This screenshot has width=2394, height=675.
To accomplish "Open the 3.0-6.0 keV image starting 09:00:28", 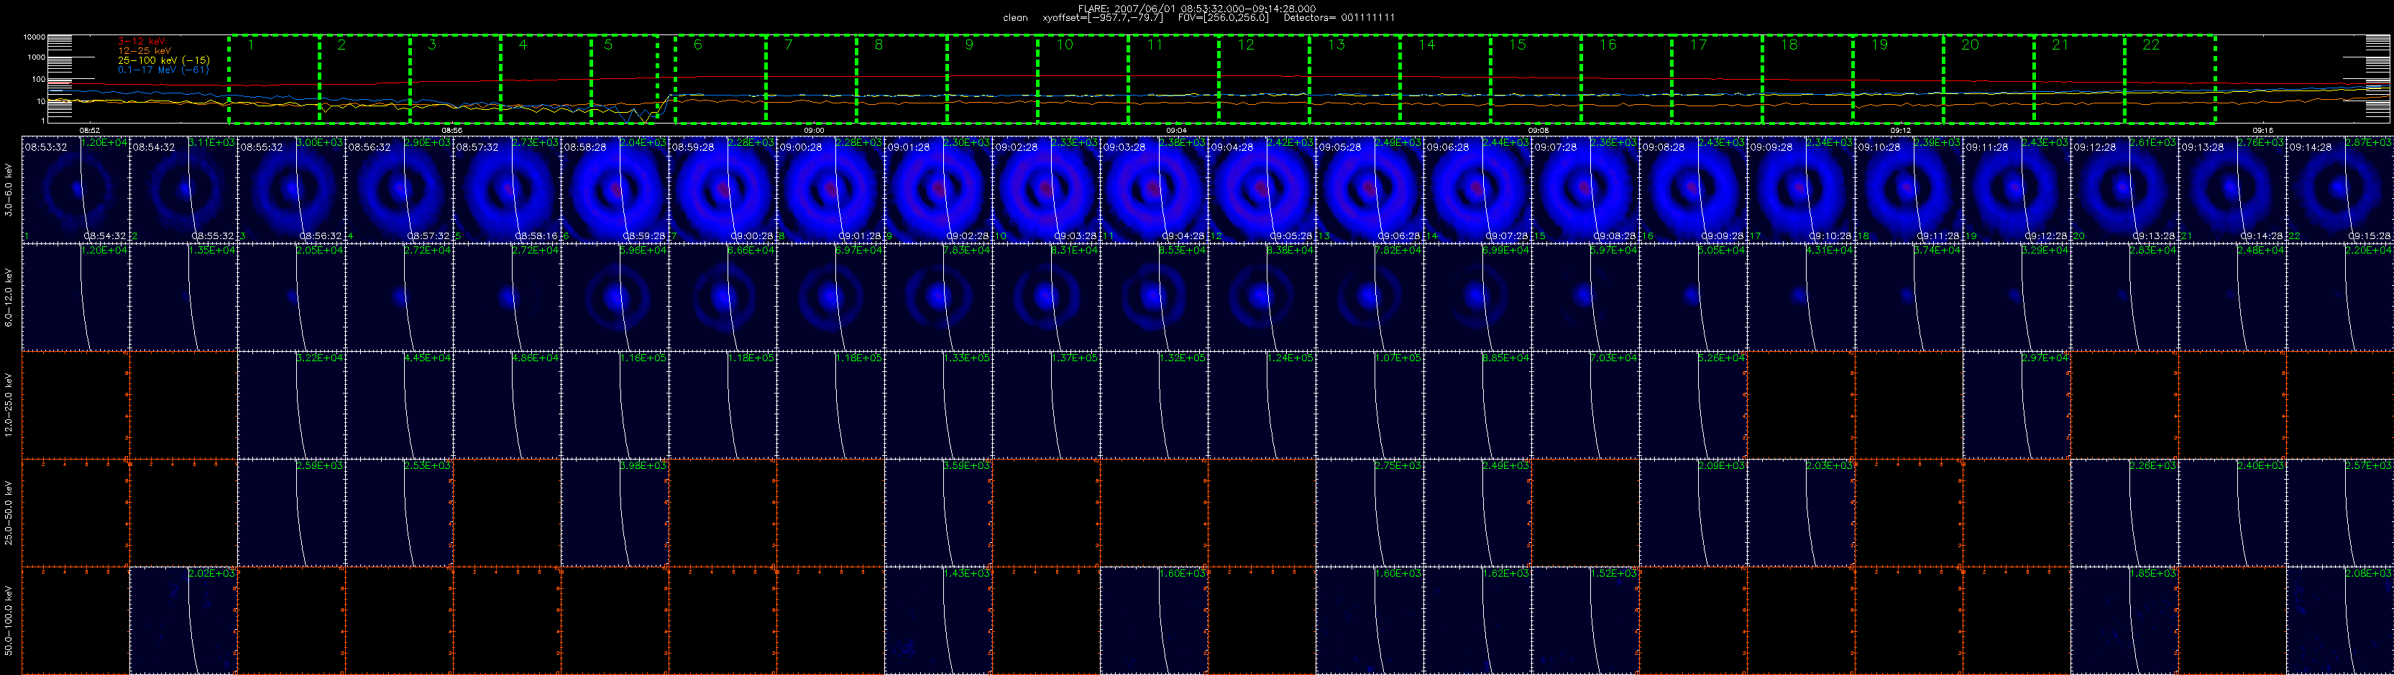I will coord(830,190).
